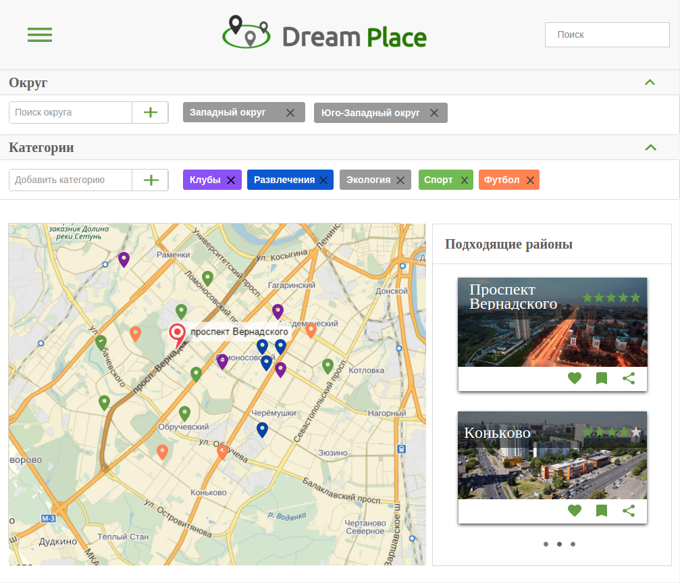Remove the Клубы category tag

(x=231, y=180)
